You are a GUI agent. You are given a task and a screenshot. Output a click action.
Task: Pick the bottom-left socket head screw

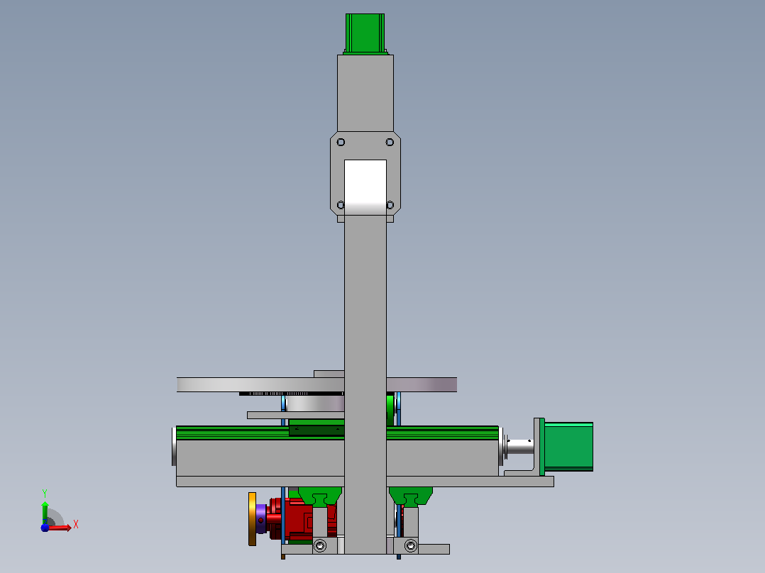click(x=320, y=545)
